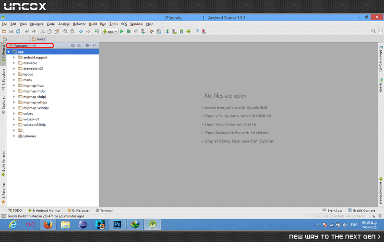Open the Packages view dropdown
This screenshot has height=242, width=384.
[x=23, y=46]
